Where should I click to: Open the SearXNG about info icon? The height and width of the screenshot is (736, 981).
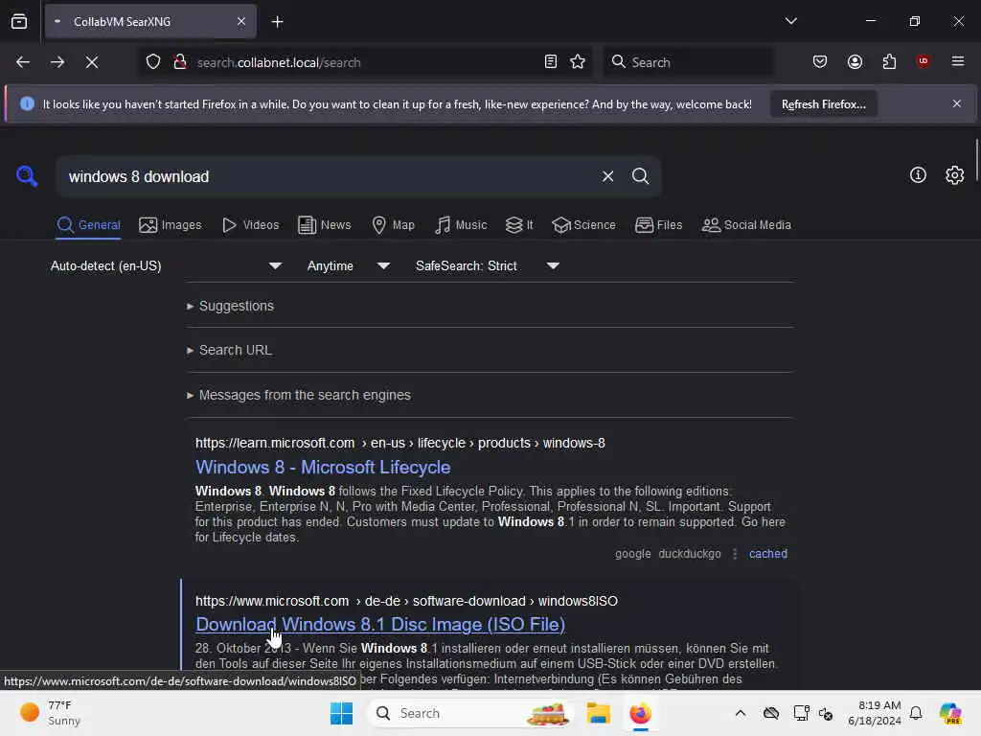918,175
